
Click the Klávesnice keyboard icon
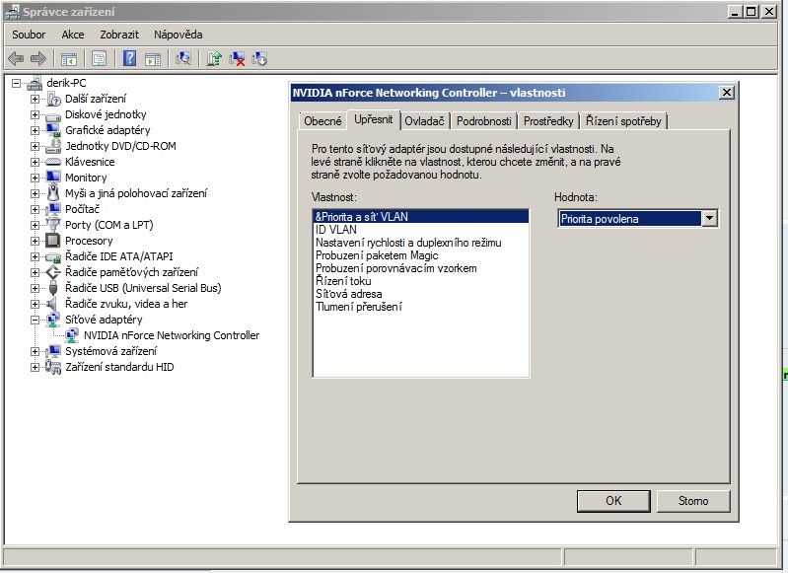53,162
